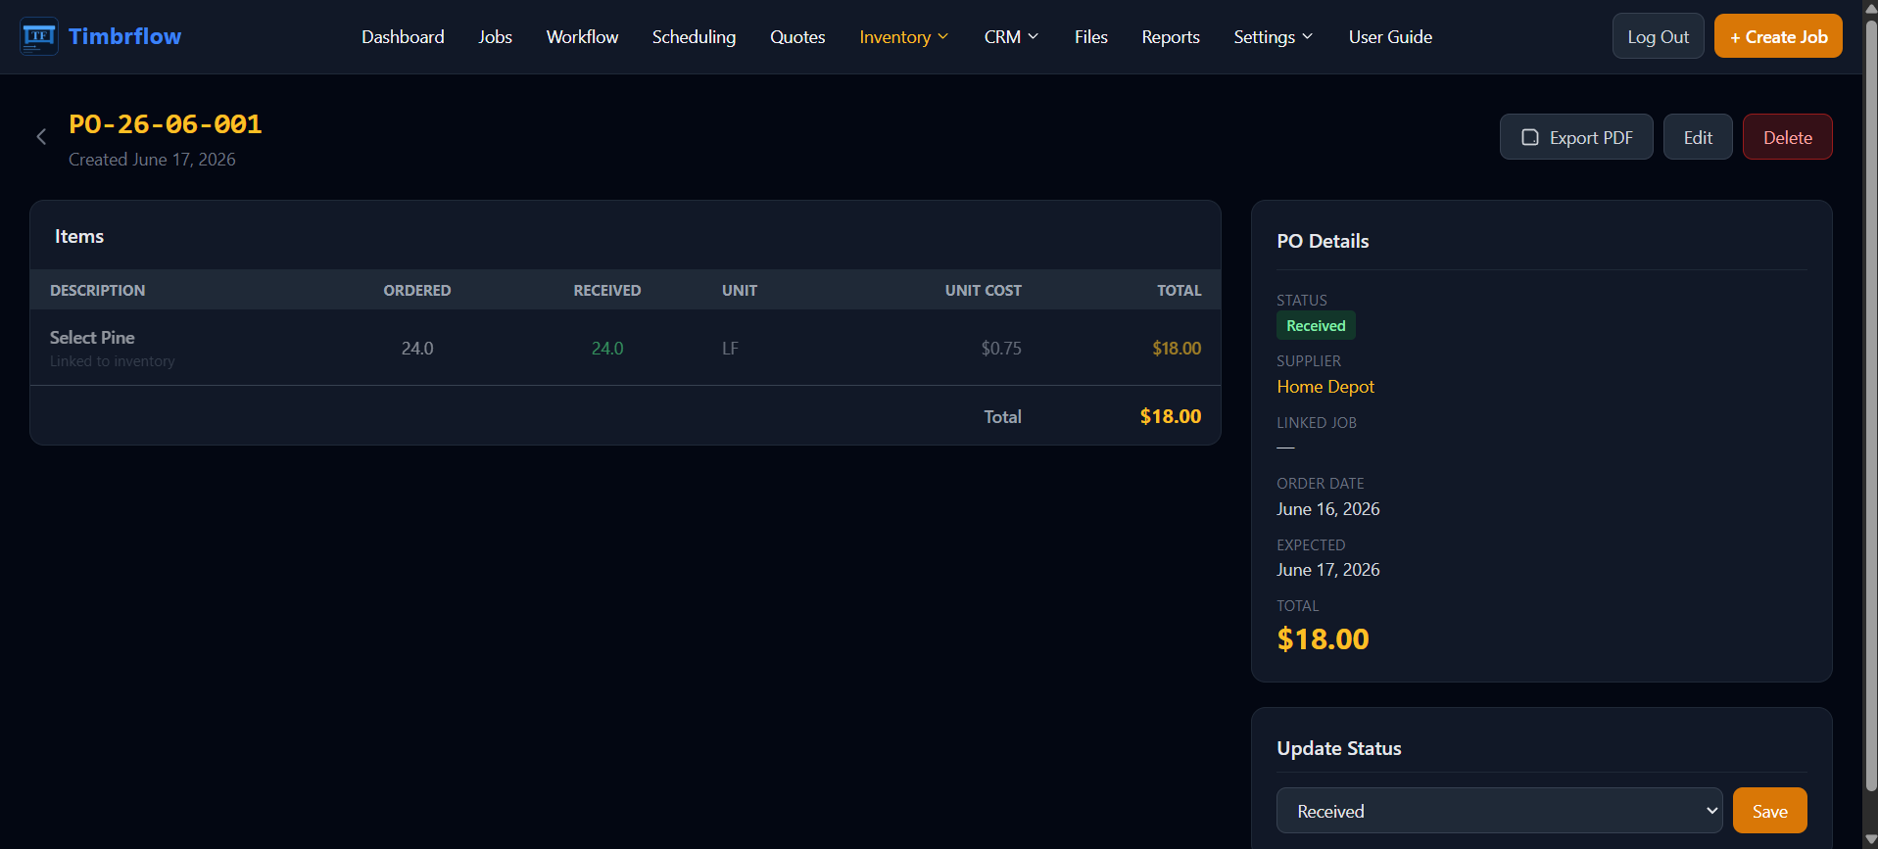This screenshot has height=849, width=1878.
Task: Expand the Inventory menu chevron
Action: pos(943,36)
